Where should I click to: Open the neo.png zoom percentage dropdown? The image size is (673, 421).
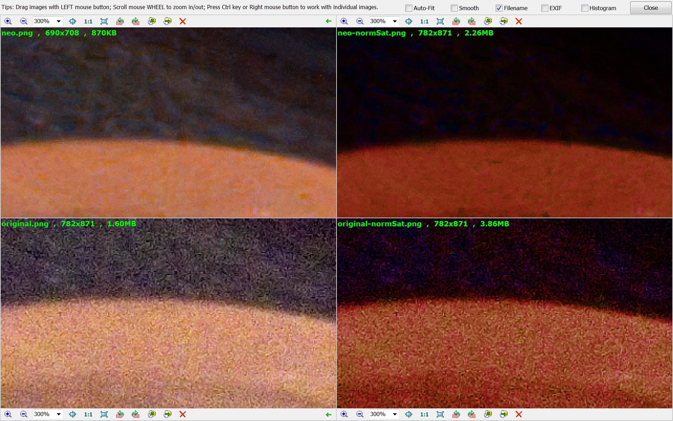tap(59, 21)
